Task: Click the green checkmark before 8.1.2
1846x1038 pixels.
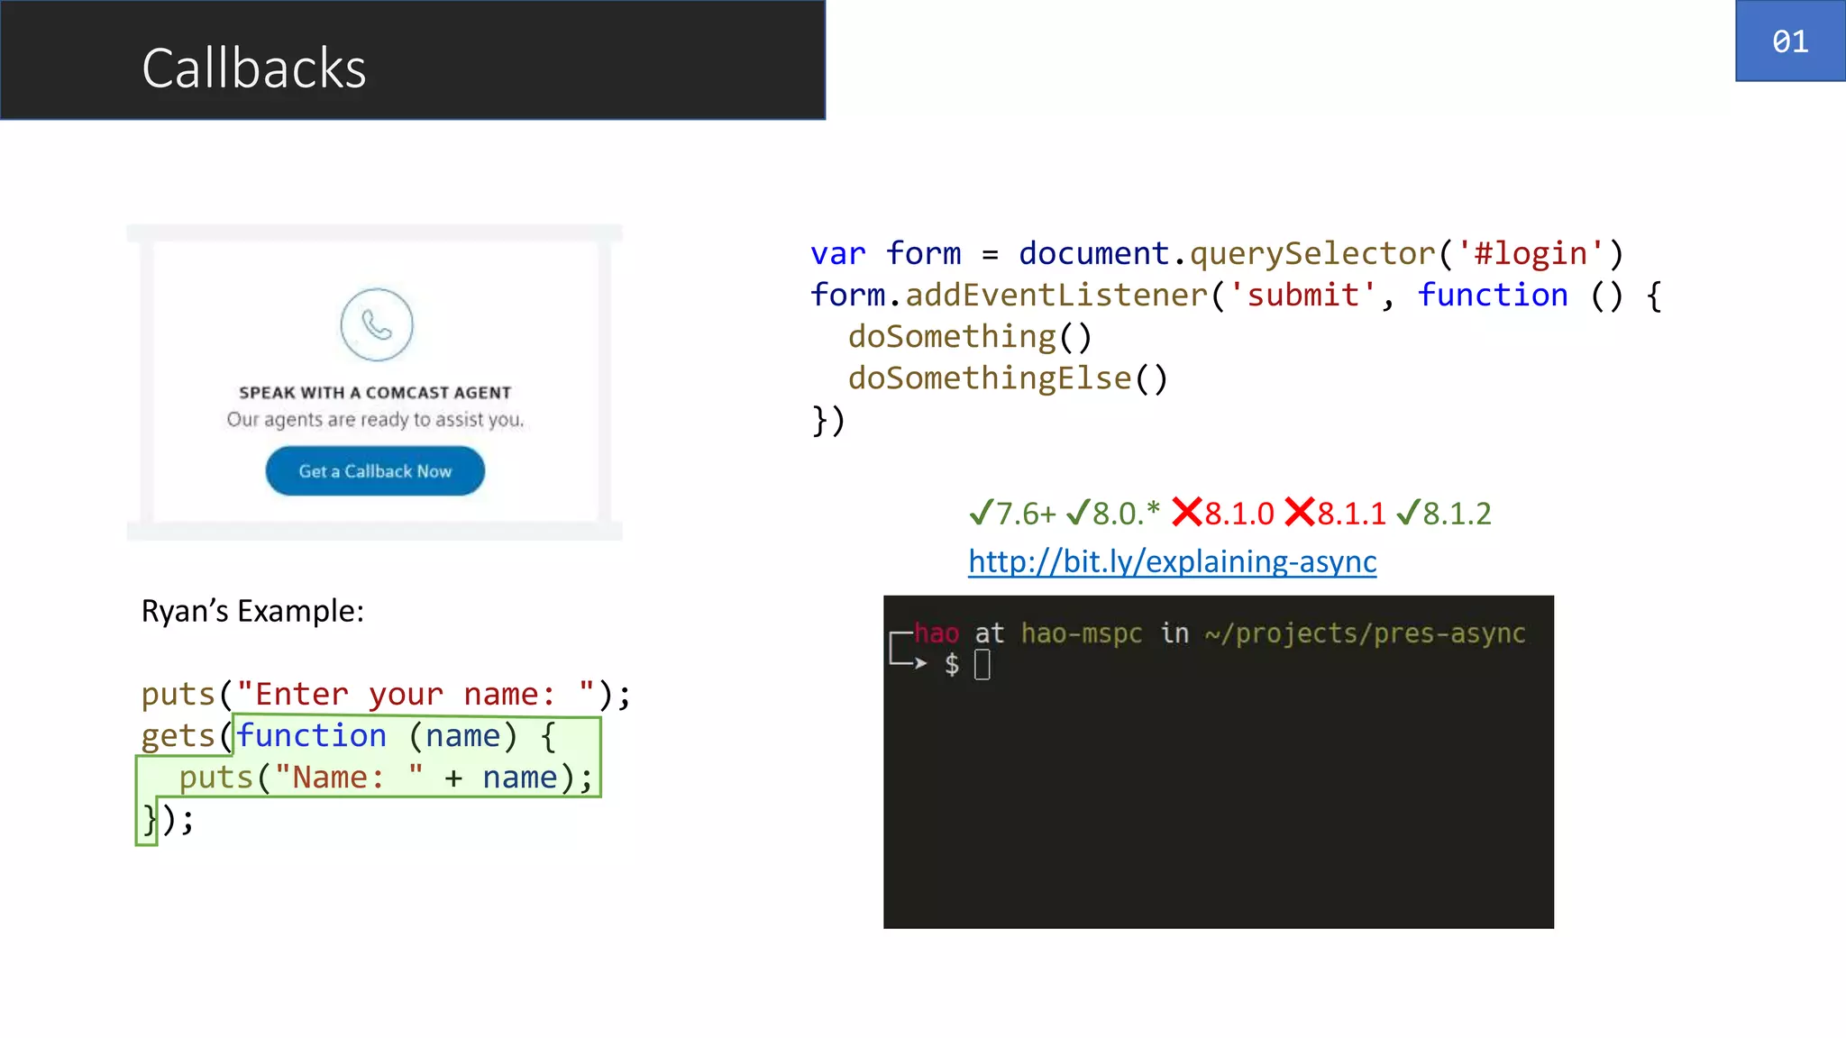Action: tap(1407, 513)
